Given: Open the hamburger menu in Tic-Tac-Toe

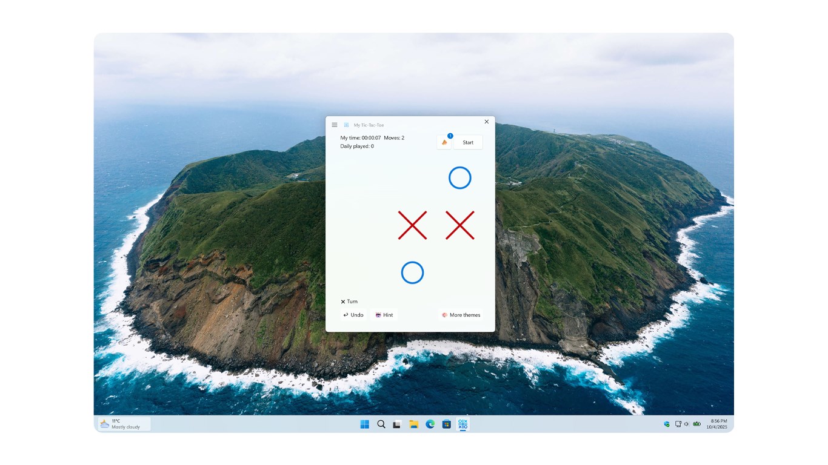Looking at the screenshot, I should (x=335, y=125).
